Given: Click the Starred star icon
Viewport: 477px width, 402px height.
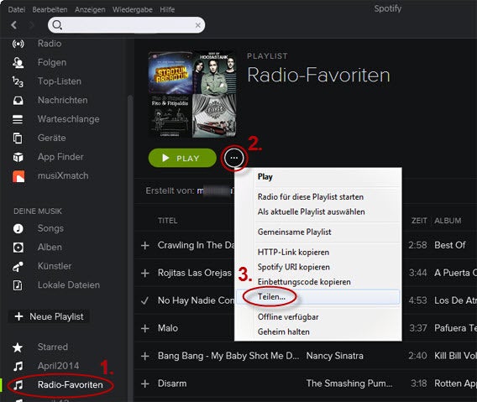Looking at the screenshot, I should 18,347.
